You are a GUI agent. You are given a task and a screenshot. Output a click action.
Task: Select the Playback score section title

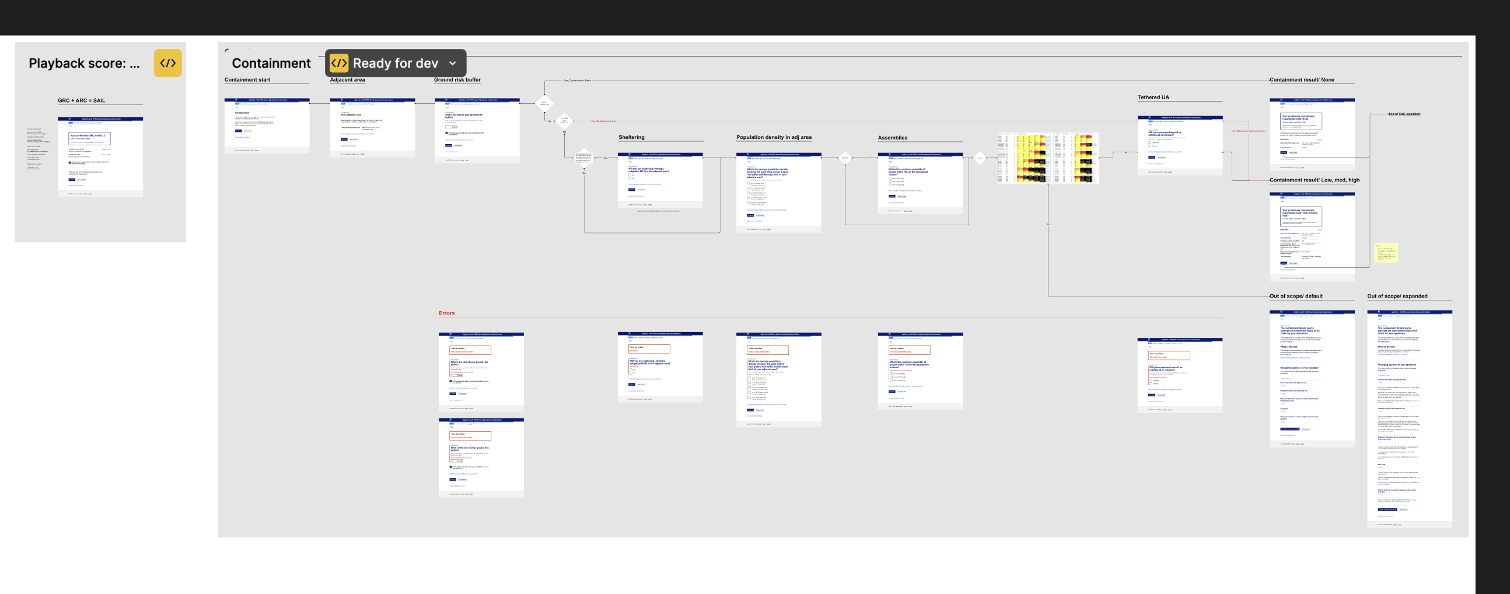(x=85, y=64)
